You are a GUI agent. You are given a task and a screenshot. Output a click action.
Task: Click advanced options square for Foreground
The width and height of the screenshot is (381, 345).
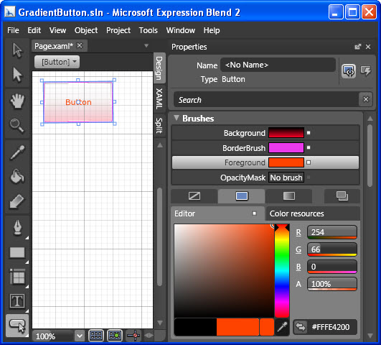tap(309, 162)
